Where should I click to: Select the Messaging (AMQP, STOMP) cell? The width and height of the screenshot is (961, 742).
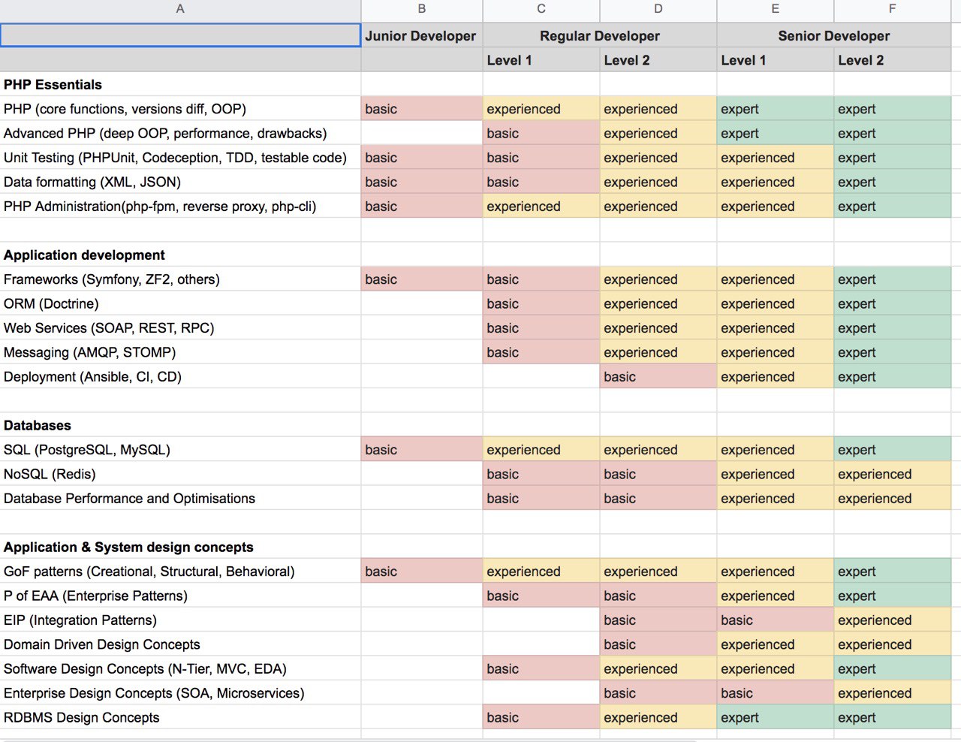pos(180,352)
